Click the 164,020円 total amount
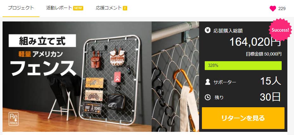This screenshot has width=294, height=135. click(x=255, y=42)
